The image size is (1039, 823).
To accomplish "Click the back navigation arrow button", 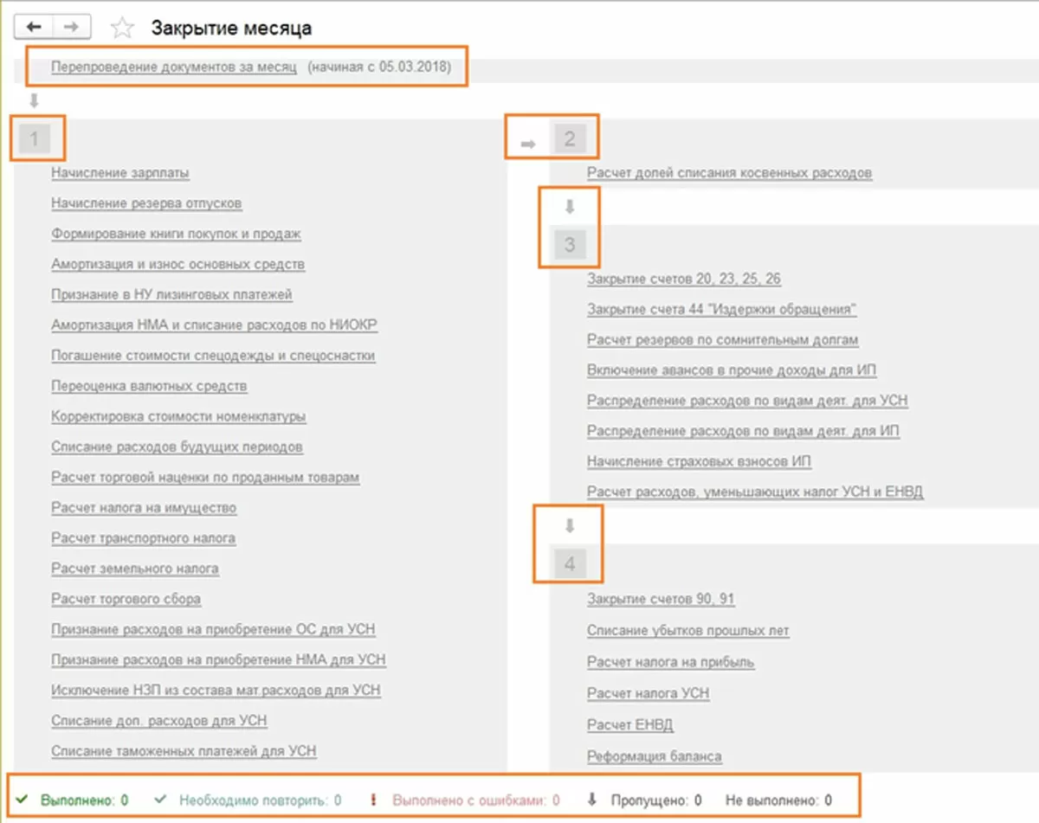I will pyautogui.click(x=35, y=27).
